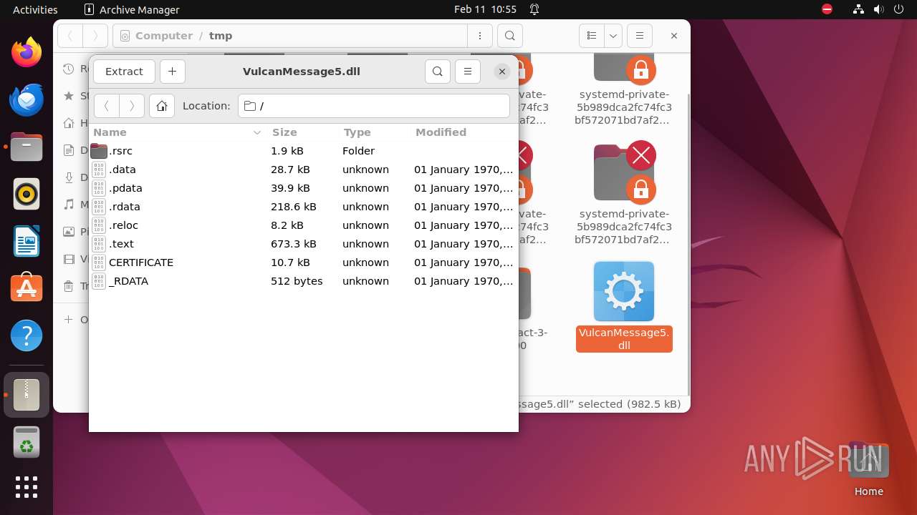Click the 512 bytes size cell
The image size is (917, 515).
click(297, 281)
